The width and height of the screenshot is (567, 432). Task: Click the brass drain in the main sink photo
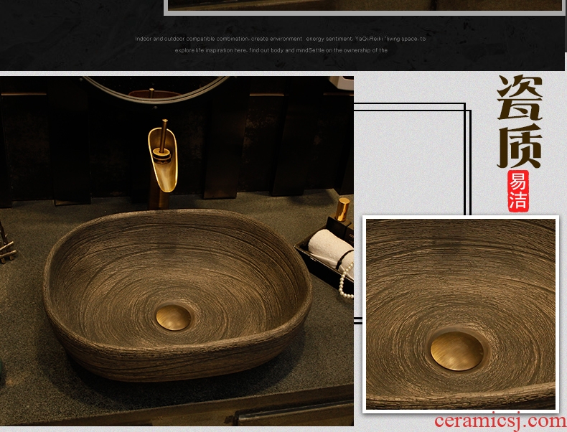coord(174,316)
